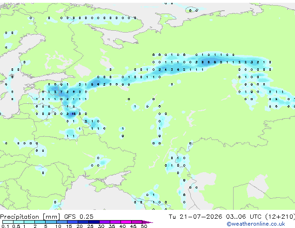This screenshot has width=295, height=228.
Task: Click the legend label '0.1'
Action: (5, 226)
